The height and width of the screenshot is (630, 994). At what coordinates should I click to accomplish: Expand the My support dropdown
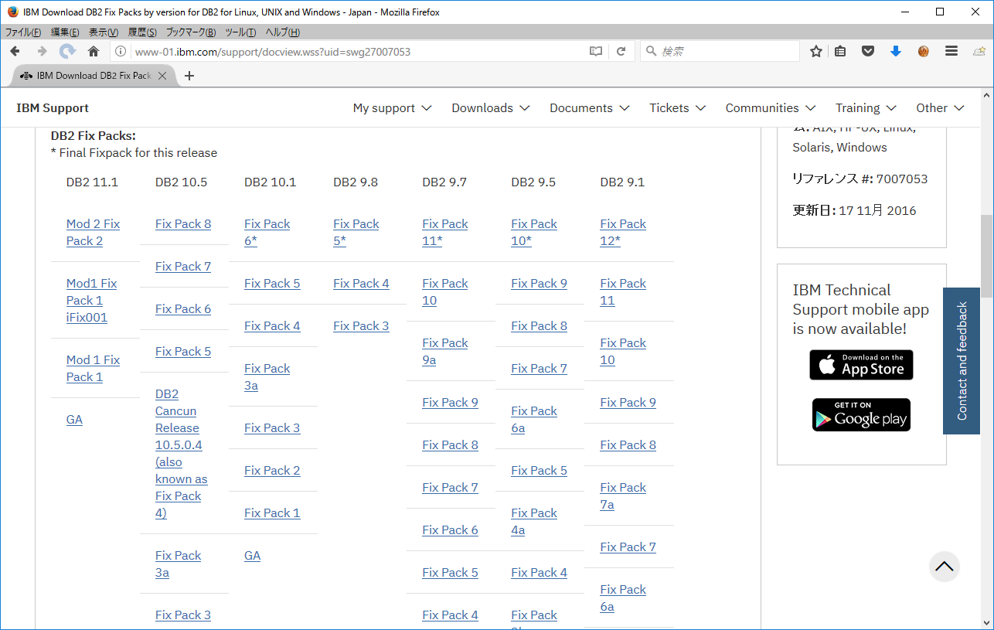[392, 108]
